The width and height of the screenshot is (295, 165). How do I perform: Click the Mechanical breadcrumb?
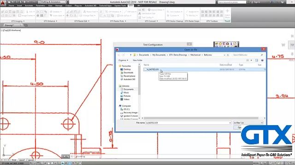[x=195, y=55]
